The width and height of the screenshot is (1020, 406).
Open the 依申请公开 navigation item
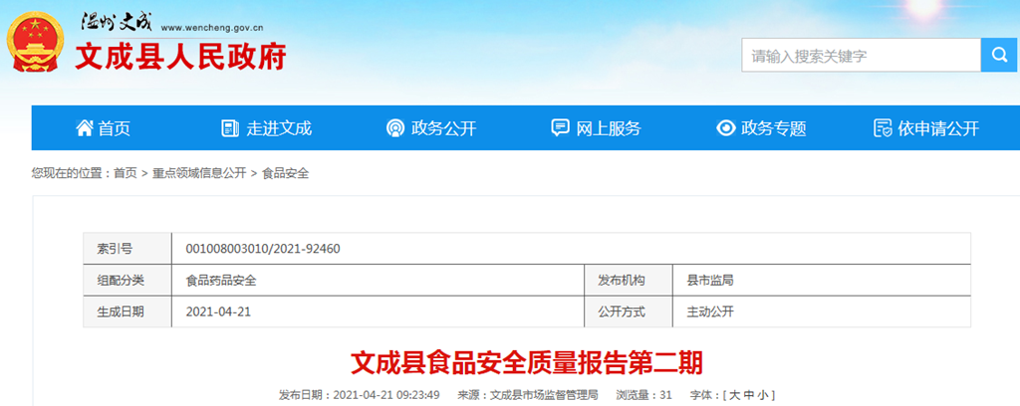tap(925, 128)
